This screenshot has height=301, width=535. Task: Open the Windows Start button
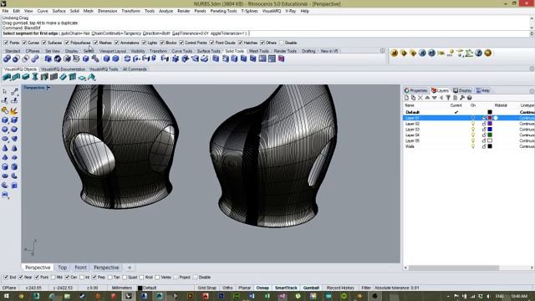coord(5,296)
